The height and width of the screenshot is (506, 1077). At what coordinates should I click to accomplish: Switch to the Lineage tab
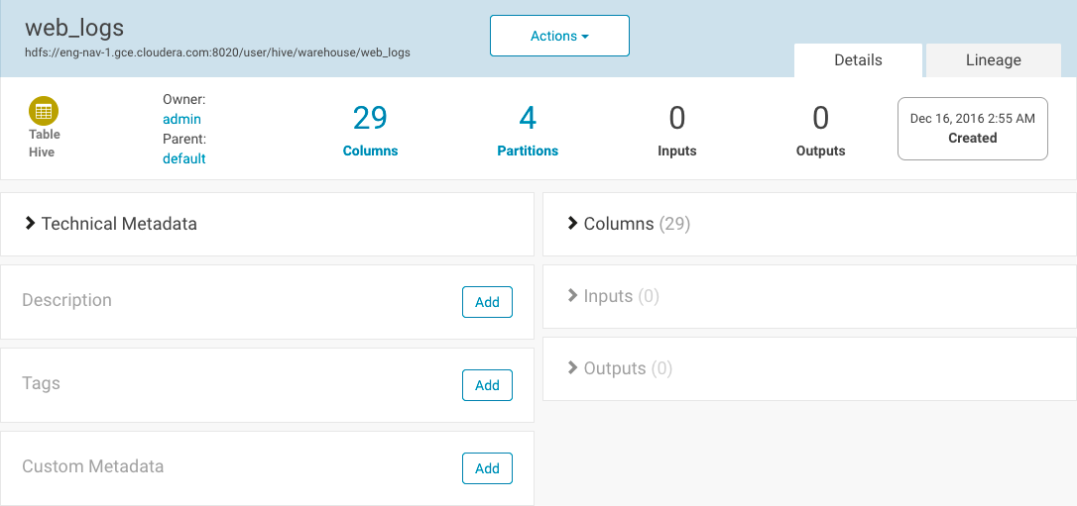click(x=994, y=60)
